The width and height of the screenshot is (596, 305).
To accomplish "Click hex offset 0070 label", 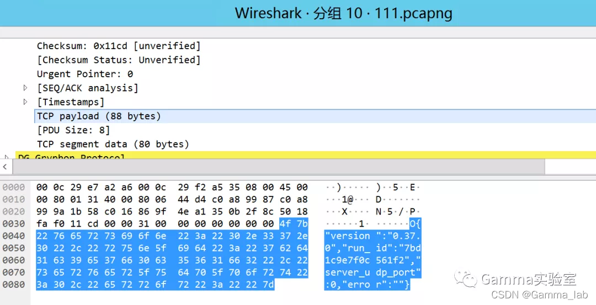I will [14, 272].
